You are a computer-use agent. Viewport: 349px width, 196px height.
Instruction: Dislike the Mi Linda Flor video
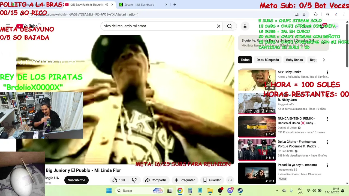click(134, 180)
